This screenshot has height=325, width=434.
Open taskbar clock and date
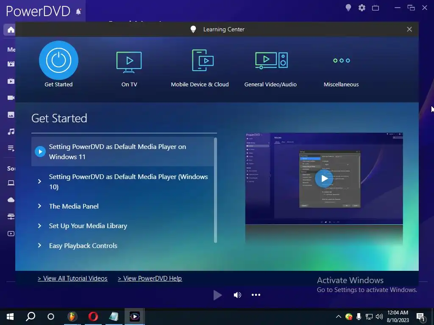coord(398,317)
